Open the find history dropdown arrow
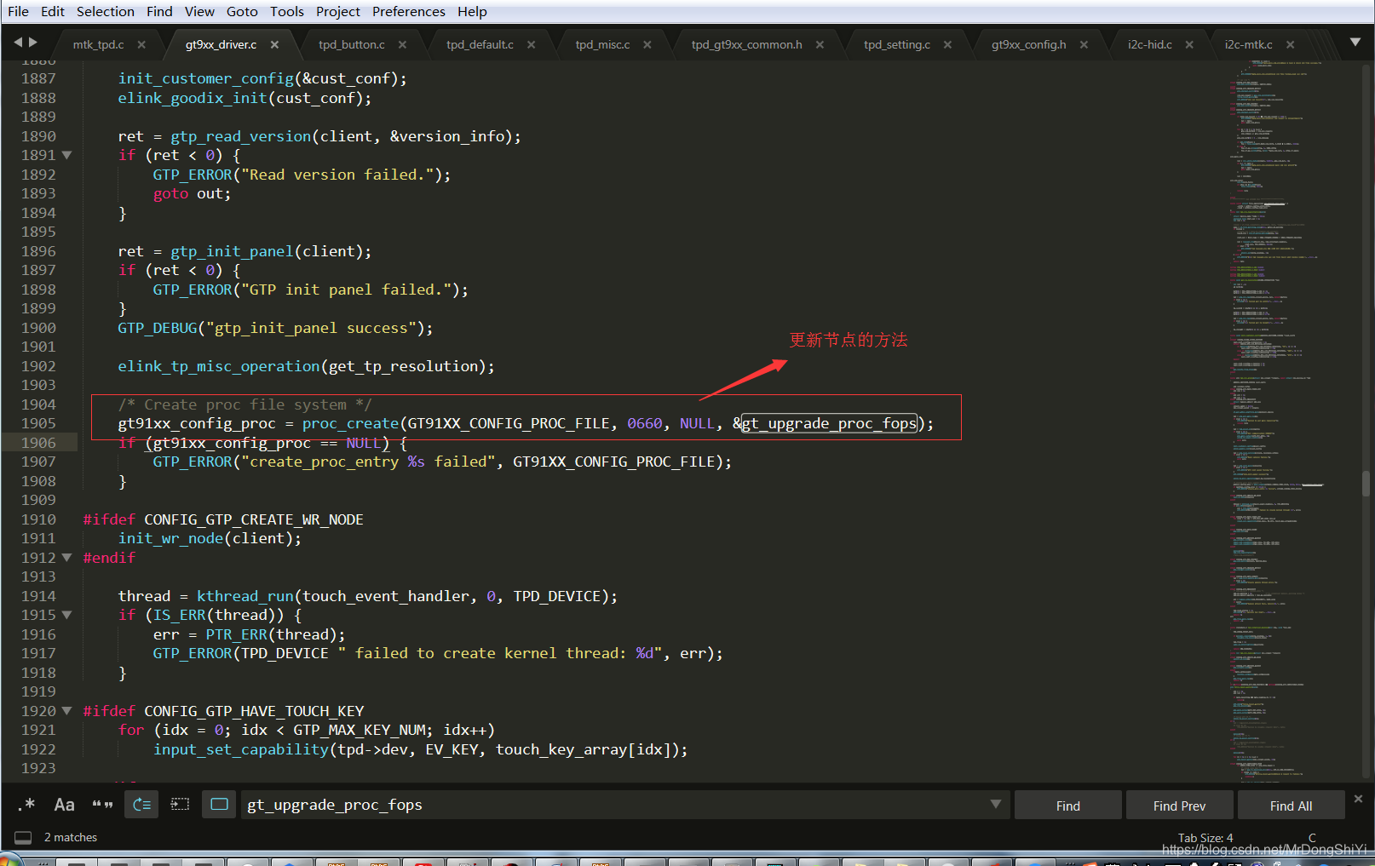 click(x=995, y=804)
